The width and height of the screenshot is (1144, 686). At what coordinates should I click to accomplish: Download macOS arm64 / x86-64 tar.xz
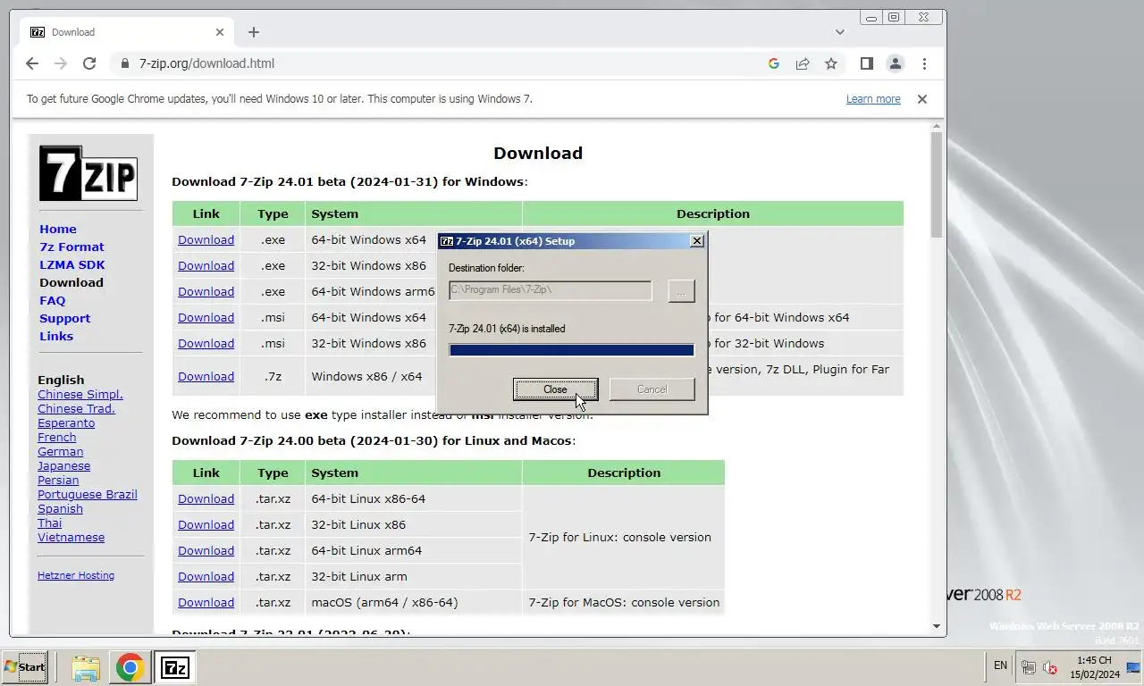(x=206, y=603)
